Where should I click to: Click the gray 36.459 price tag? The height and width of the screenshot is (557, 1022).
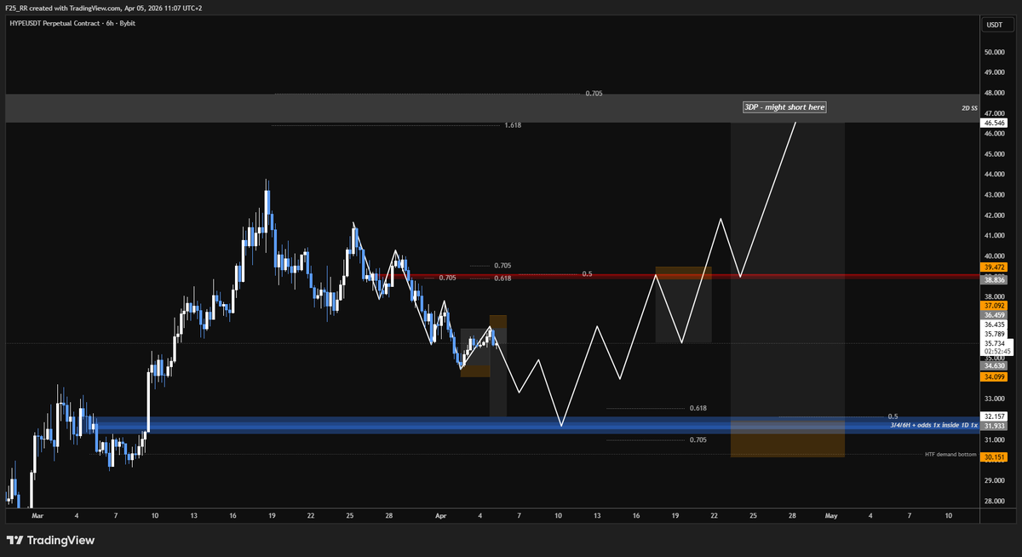[x=995, y=316]
